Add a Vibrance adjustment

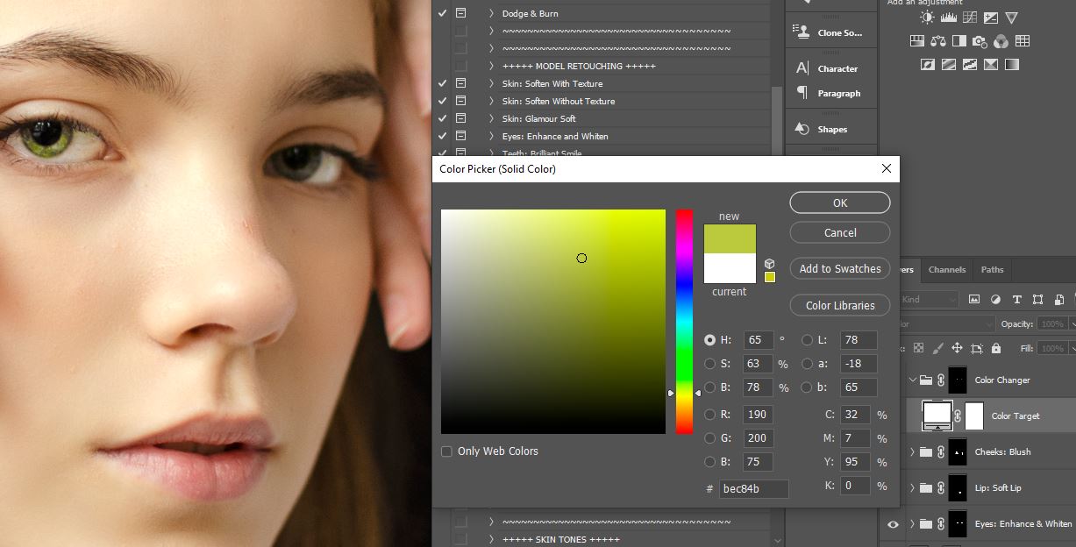coord(1011,18)
